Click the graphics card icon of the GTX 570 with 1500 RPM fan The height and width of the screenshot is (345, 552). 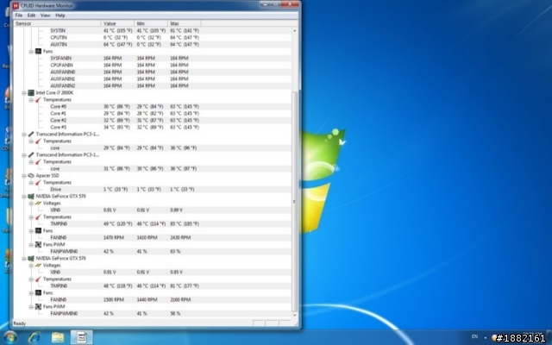point(31,259)
